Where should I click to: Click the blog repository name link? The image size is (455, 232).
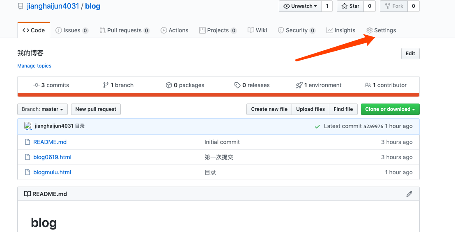tap(92, 6)
